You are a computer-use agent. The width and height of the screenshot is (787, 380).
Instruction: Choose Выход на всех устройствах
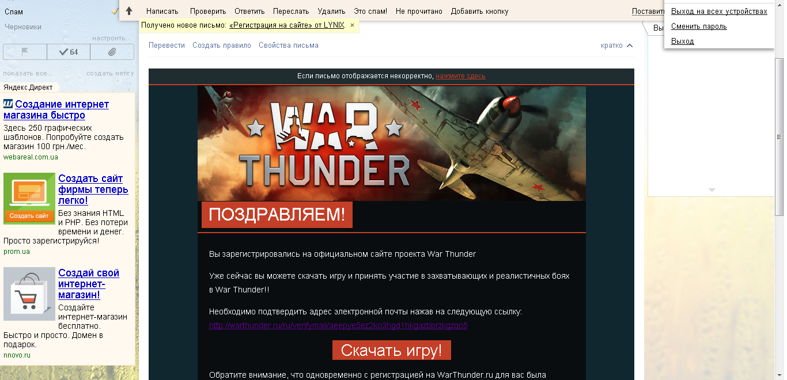719,12
